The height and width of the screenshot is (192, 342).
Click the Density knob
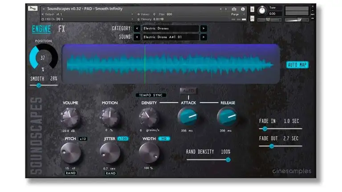149,117
